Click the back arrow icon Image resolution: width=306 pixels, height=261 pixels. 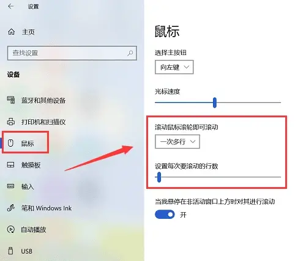(x=10, y=6)
